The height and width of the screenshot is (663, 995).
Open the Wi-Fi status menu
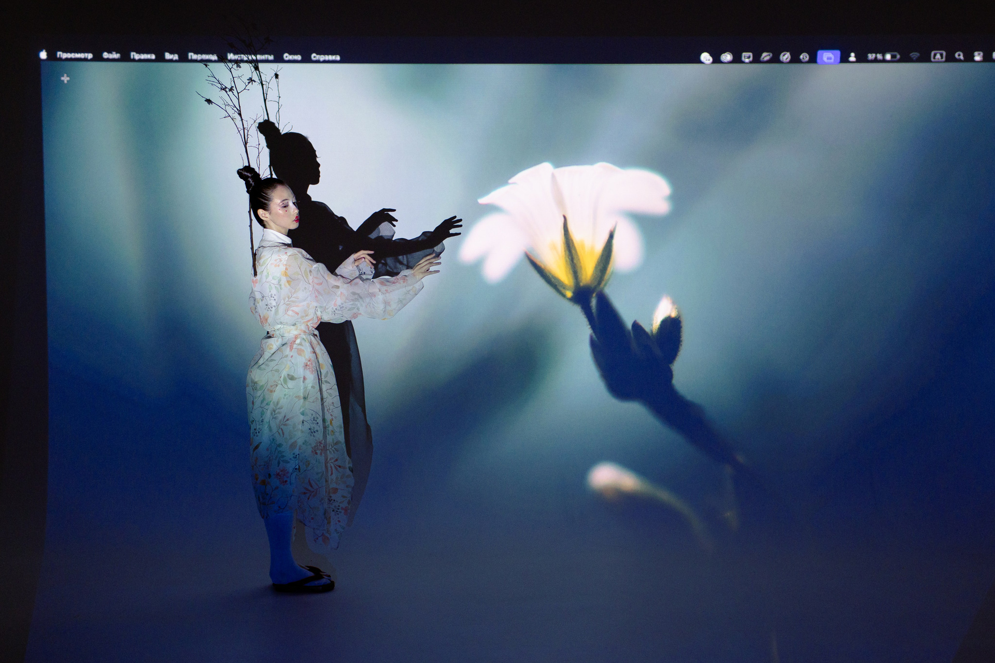[915, 56]
